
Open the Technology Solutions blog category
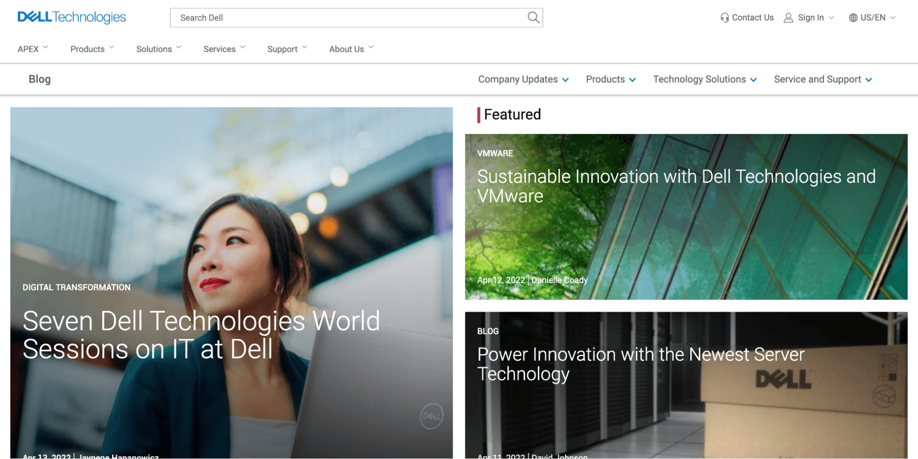pyautogui.click(x=704, y=79)
